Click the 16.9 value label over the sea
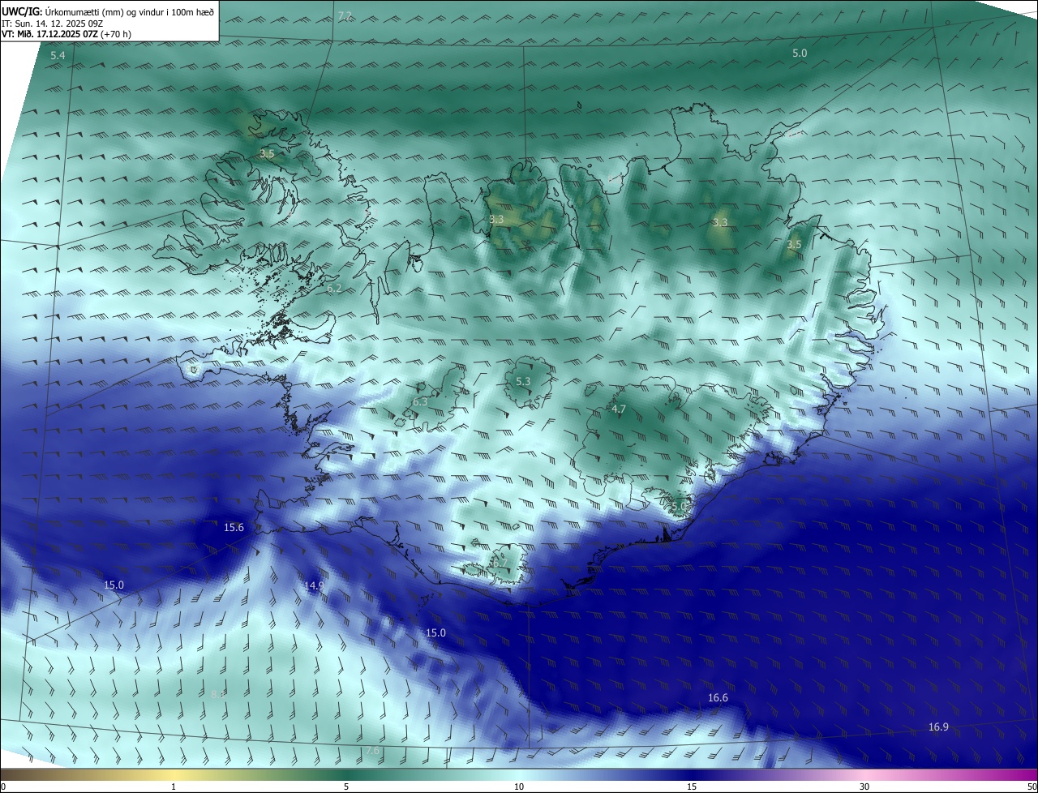Image resolution: width=1038 pixels, height=793 pixels. tap(938, 727)
